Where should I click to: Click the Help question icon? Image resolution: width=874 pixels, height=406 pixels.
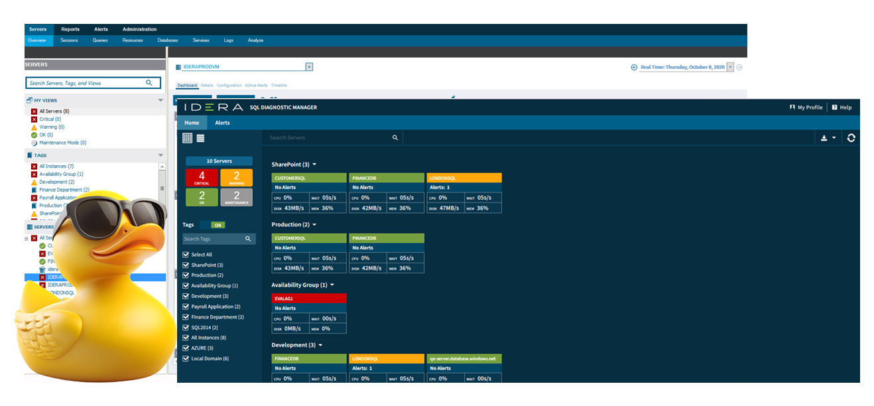tap(835, 107)
